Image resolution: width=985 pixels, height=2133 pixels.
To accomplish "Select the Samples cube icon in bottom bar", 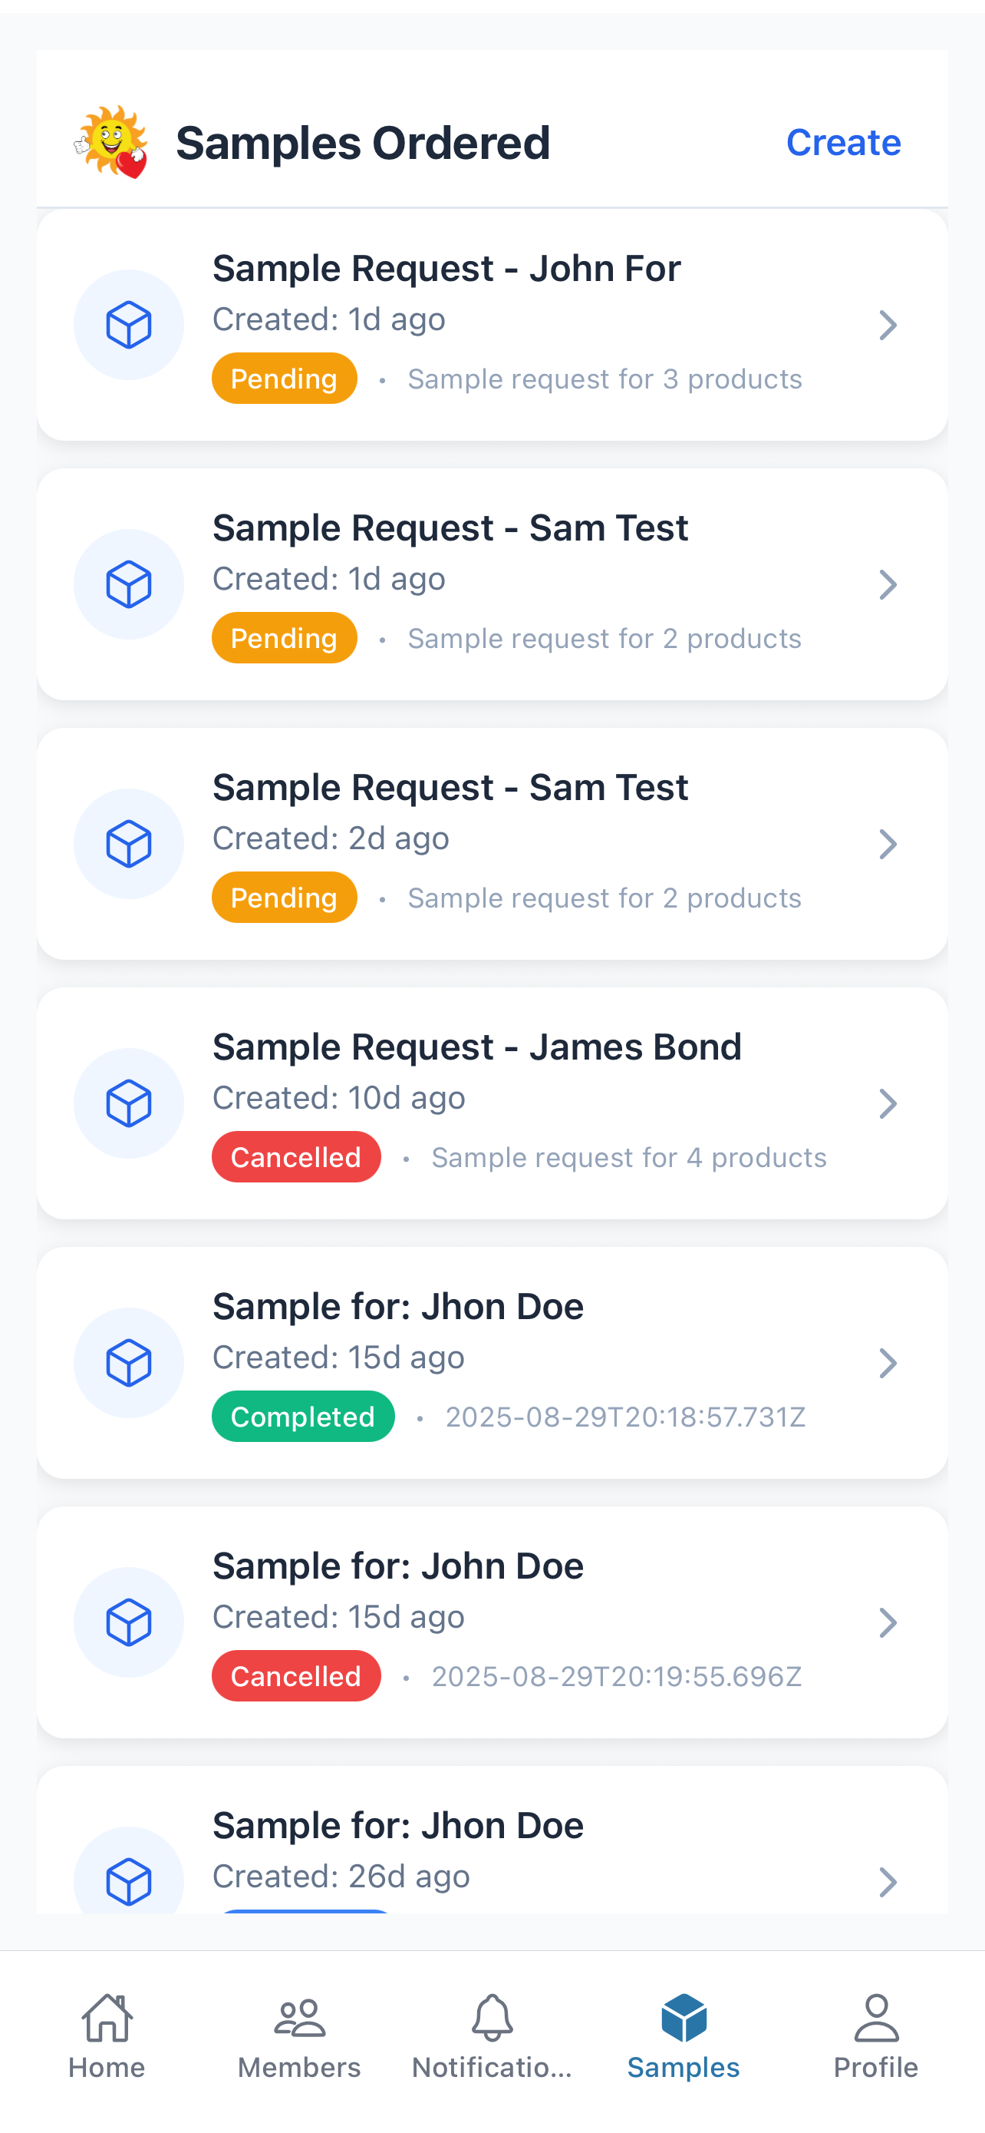I will click(684, 2017).
